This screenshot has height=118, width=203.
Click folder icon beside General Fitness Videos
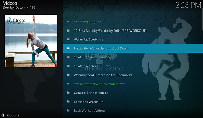click(68, 93)
